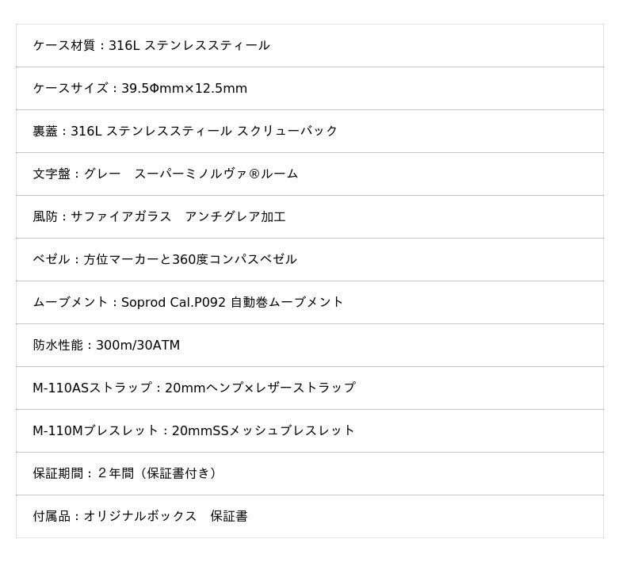
Task: Click the ムーブメント： movement label
Action: tap(74, 303)
